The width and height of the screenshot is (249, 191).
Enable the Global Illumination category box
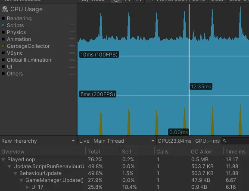3,60
